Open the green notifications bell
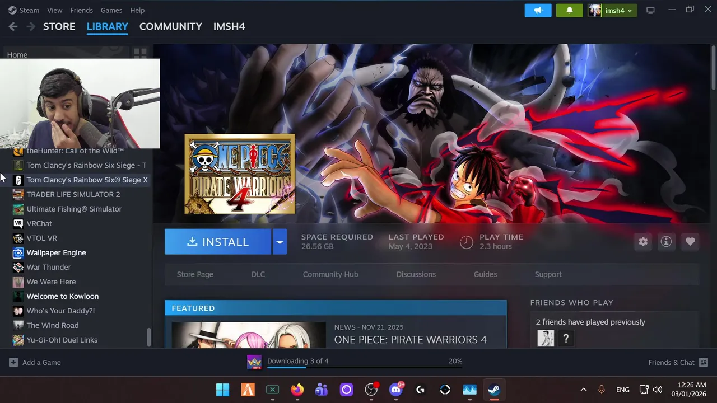The width and height of the screenshot is (717, 403). 569,11
